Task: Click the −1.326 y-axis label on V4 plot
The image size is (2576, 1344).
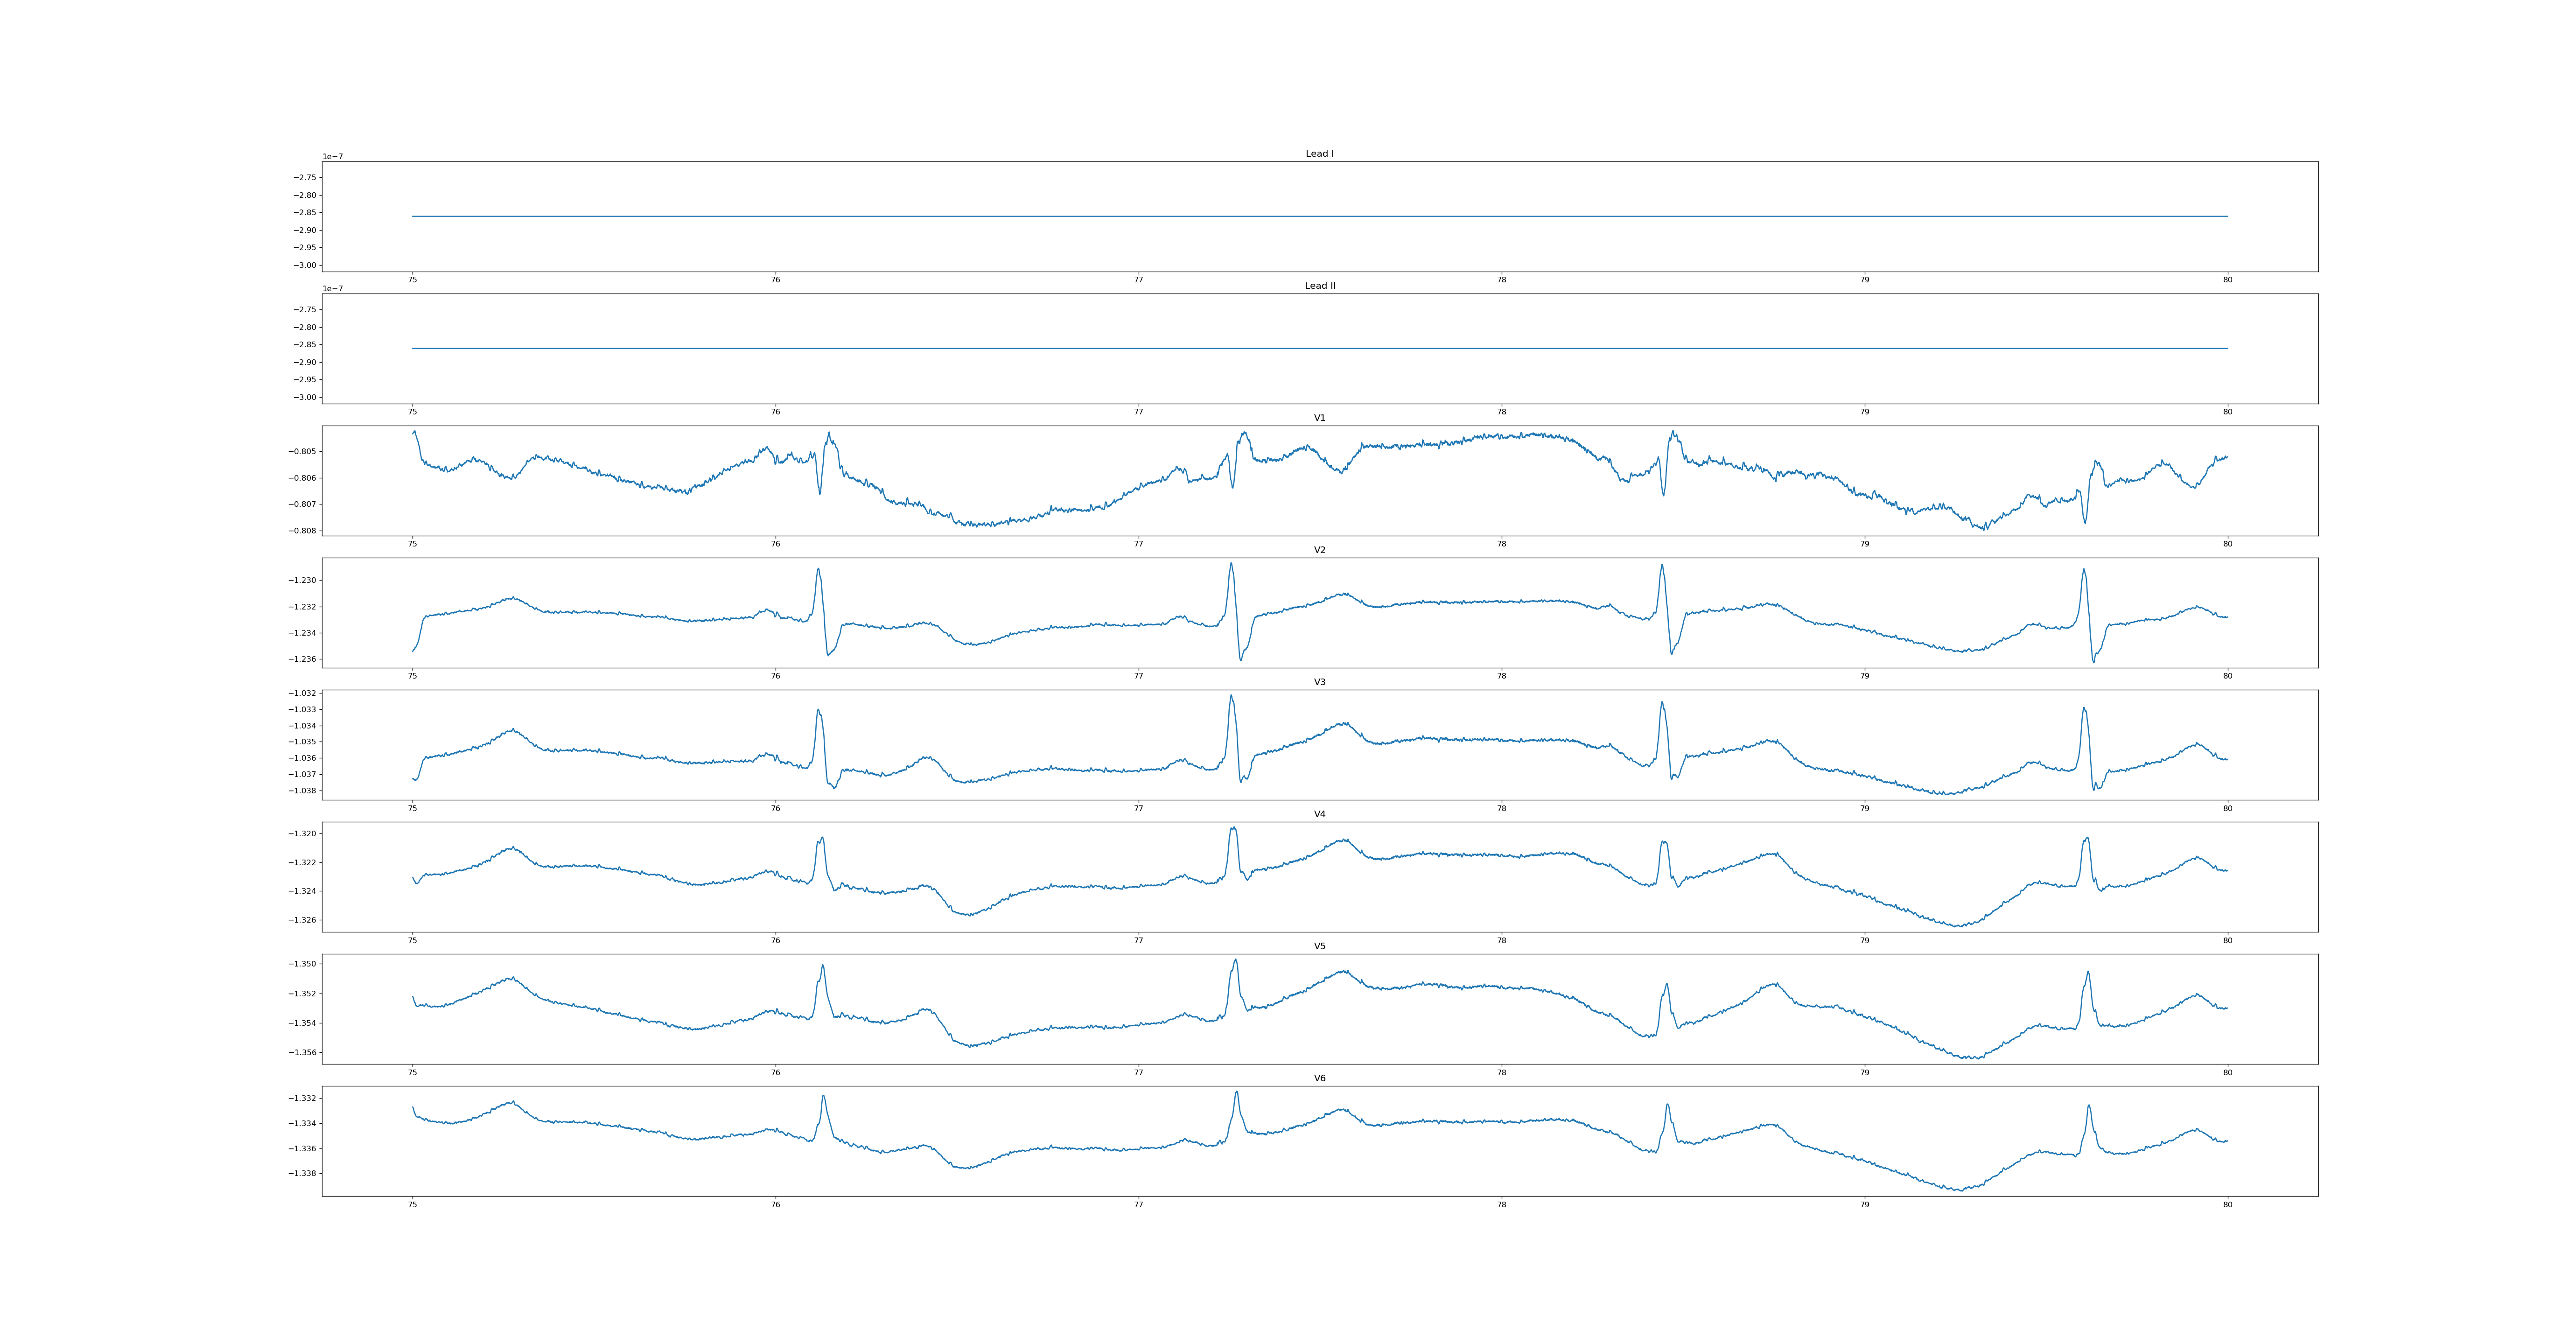Action: tap(303, 920)
